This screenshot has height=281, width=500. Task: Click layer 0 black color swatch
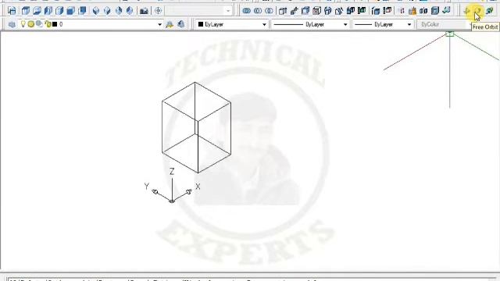tap(55, 24)
